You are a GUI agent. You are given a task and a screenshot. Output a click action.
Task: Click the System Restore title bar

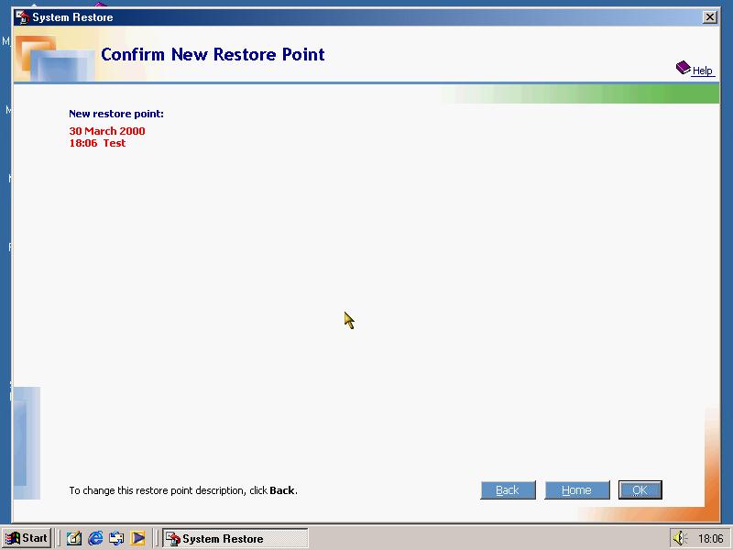[x=366, y=16]
